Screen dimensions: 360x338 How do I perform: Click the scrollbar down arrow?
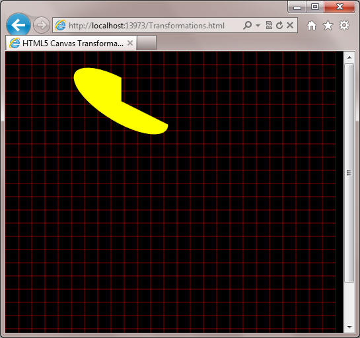click(349, 327)
